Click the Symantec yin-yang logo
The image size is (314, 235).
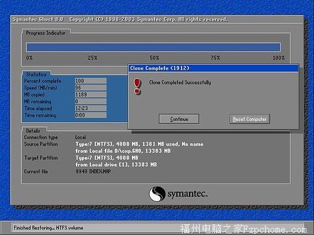point(157,194)
